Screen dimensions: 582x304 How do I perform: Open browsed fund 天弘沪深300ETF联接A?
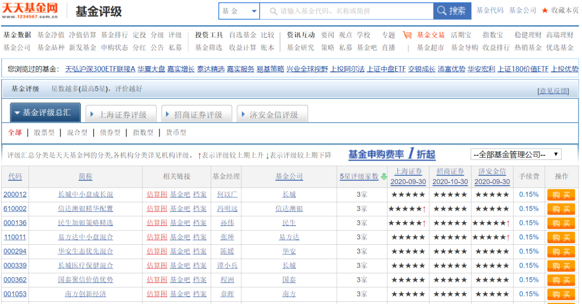click(100, 69)
